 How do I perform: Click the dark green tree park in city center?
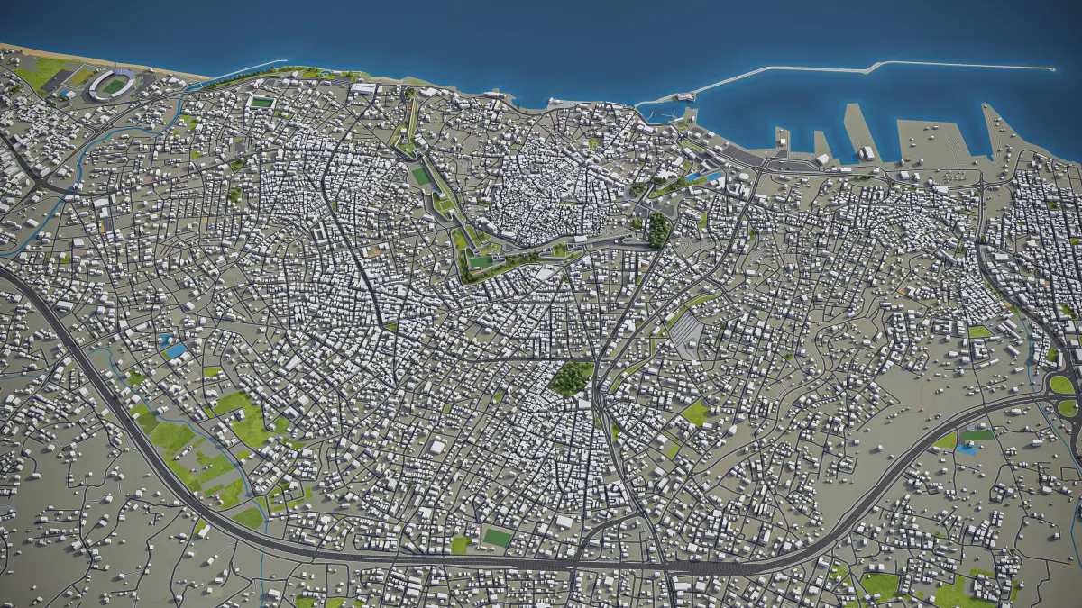point(572,378)
